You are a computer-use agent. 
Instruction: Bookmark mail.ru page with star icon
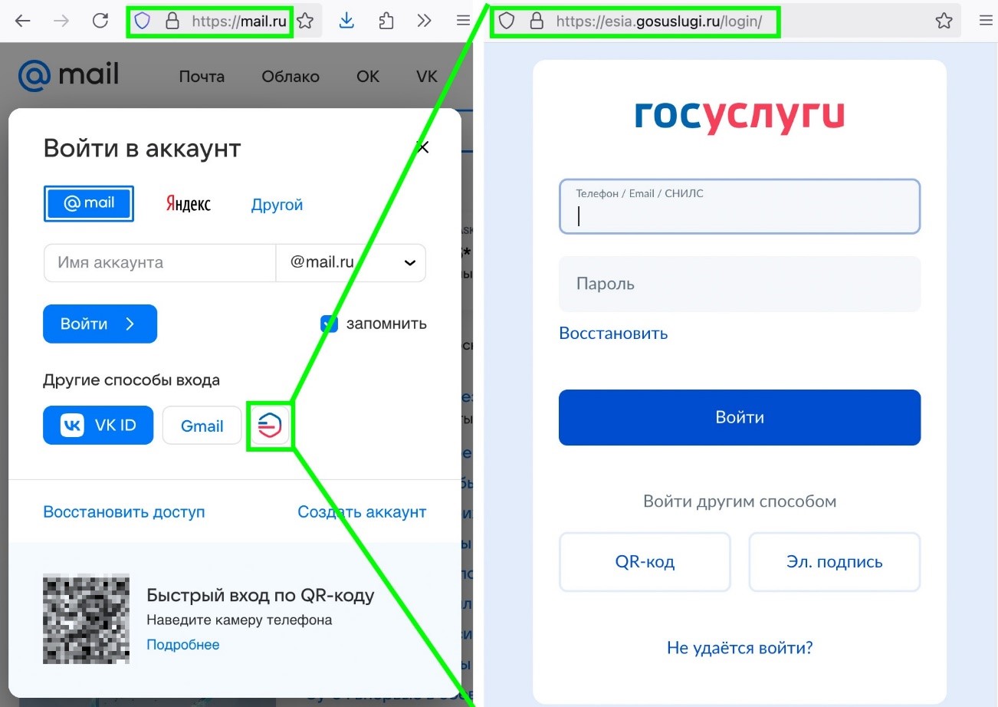pos(305,21)
